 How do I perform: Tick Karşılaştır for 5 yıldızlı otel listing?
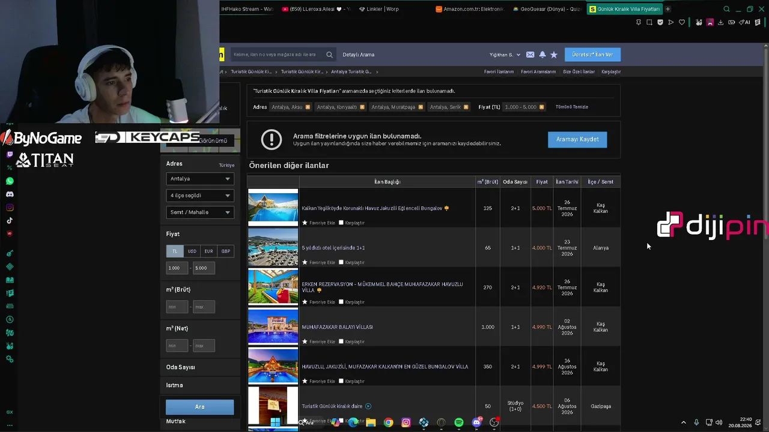[x=341, y=262]
